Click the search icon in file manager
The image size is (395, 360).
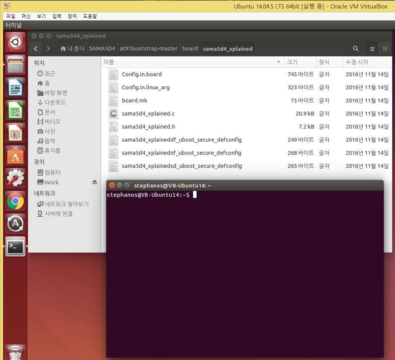pos(356,49)
